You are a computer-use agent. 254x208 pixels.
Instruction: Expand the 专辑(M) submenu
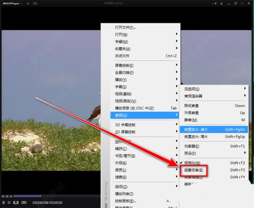pos(145,42)
